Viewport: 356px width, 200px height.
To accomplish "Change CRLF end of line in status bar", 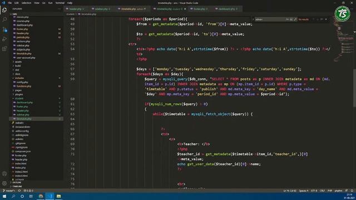I will (322, 191).
